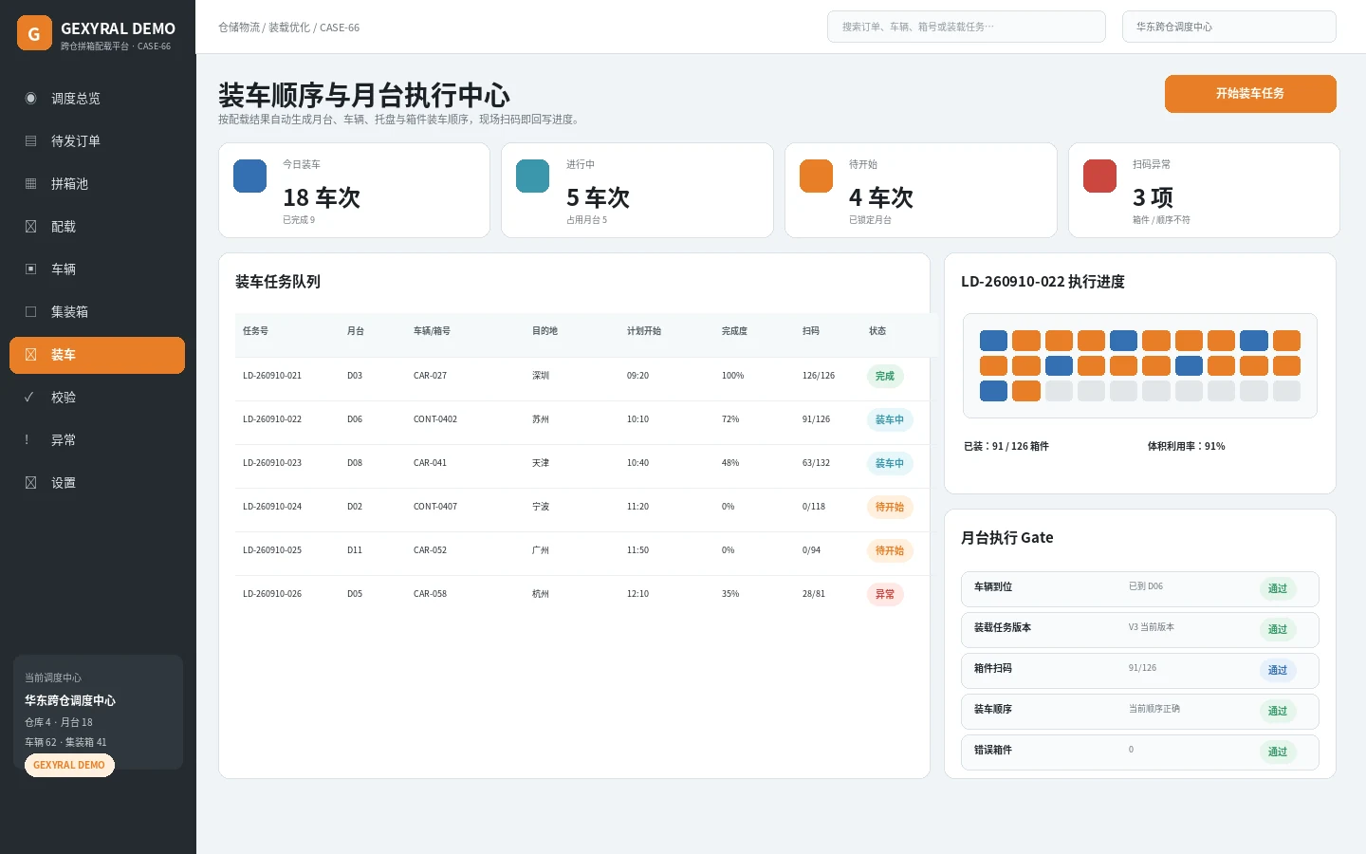Click the teal 进行中 card icon
The image size is (1366, 854).
pos(533,176)
